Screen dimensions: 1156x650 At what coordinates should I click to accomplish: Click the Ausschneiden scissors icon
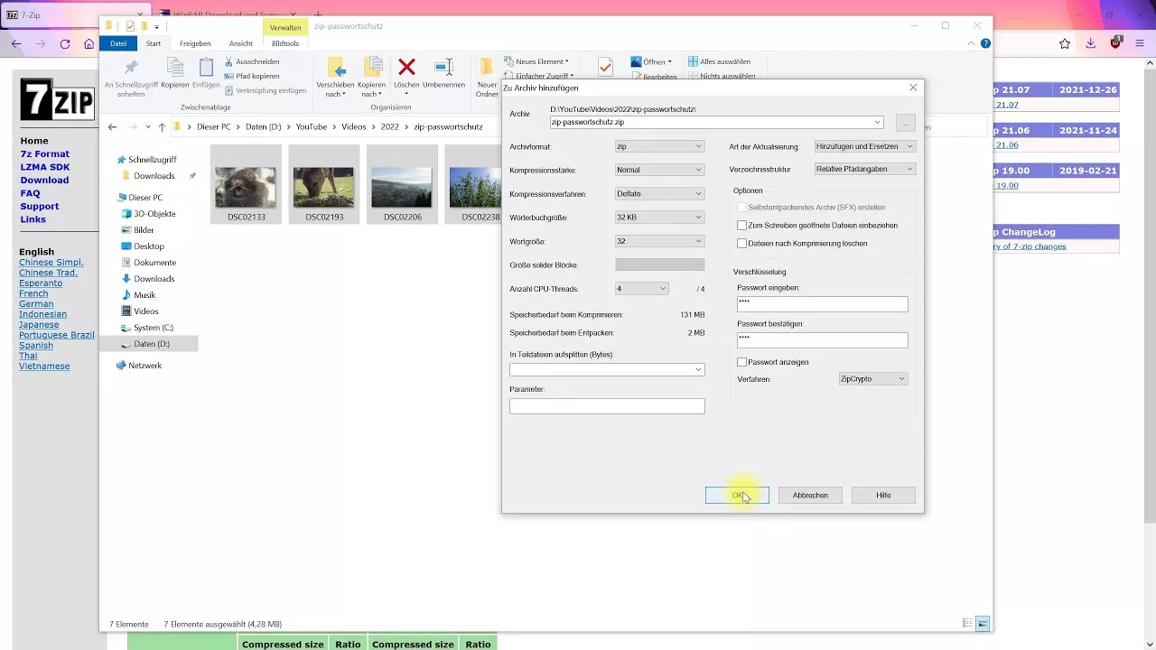229,61
